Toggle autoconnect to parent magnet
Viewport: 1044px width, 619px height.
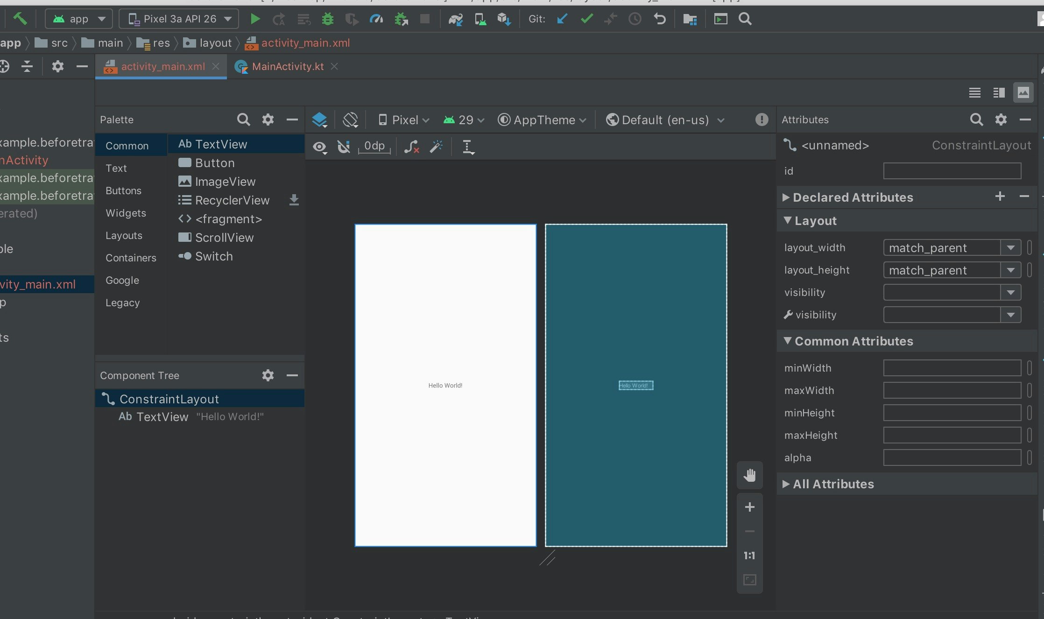click(344, 147)
